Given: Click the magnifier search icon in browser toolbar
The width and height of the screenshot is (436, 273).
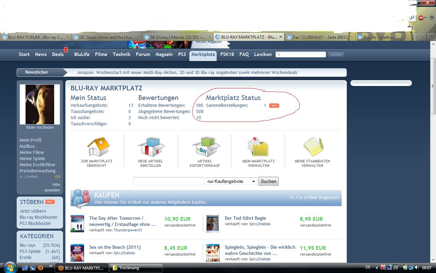Looking at the screenshot, I should [412, 18].
